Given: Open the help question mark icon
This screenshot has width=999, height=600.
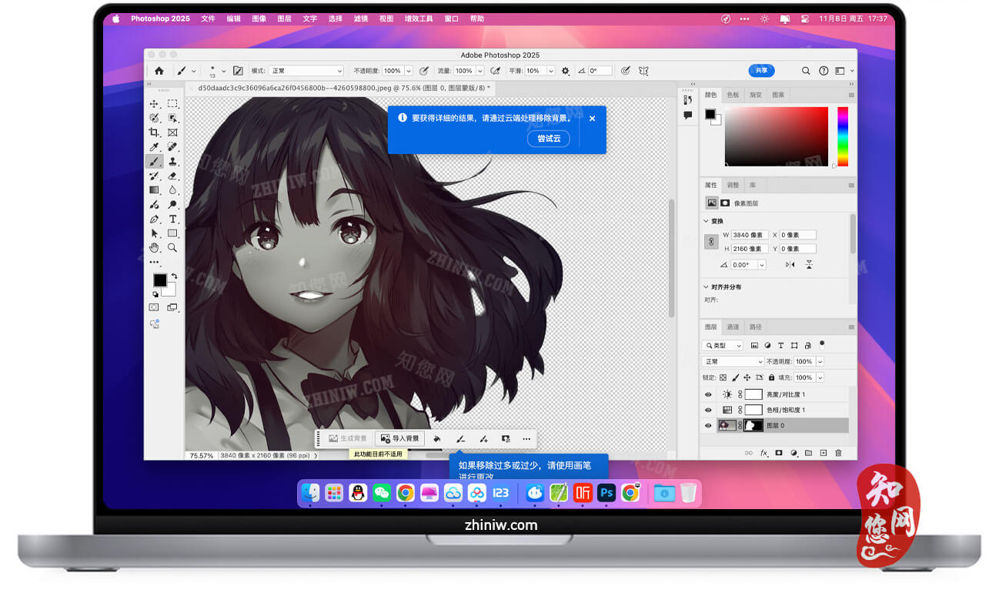Looking at the screenshot, I should (824, 71).
